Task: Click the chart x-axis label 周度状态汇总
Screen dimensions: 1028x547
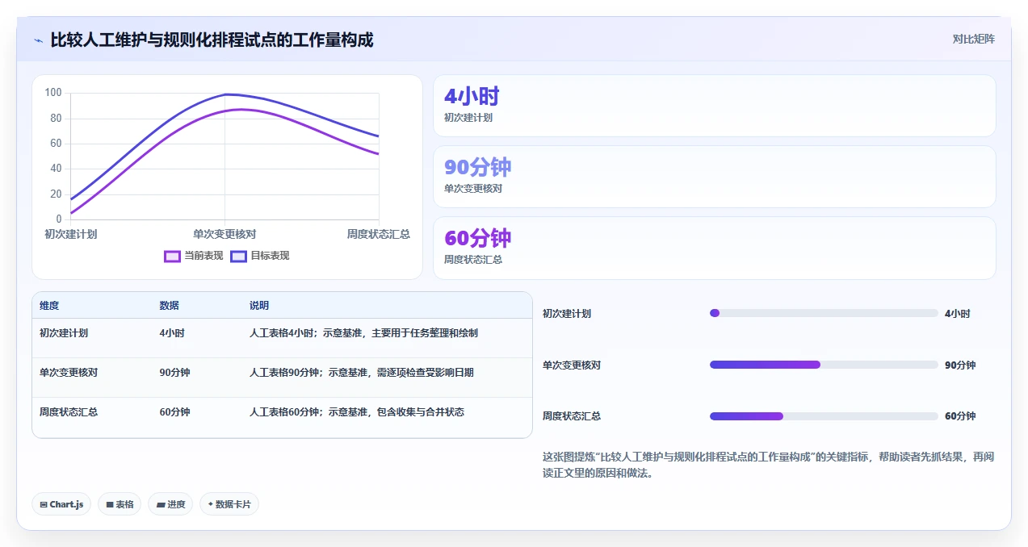Action: (379, 234)
